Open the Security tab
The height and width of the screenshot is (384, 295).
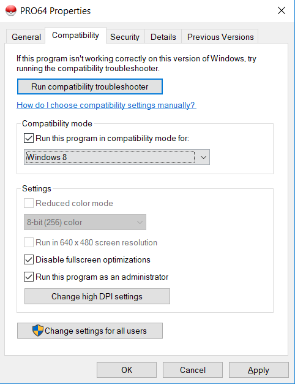125,37
